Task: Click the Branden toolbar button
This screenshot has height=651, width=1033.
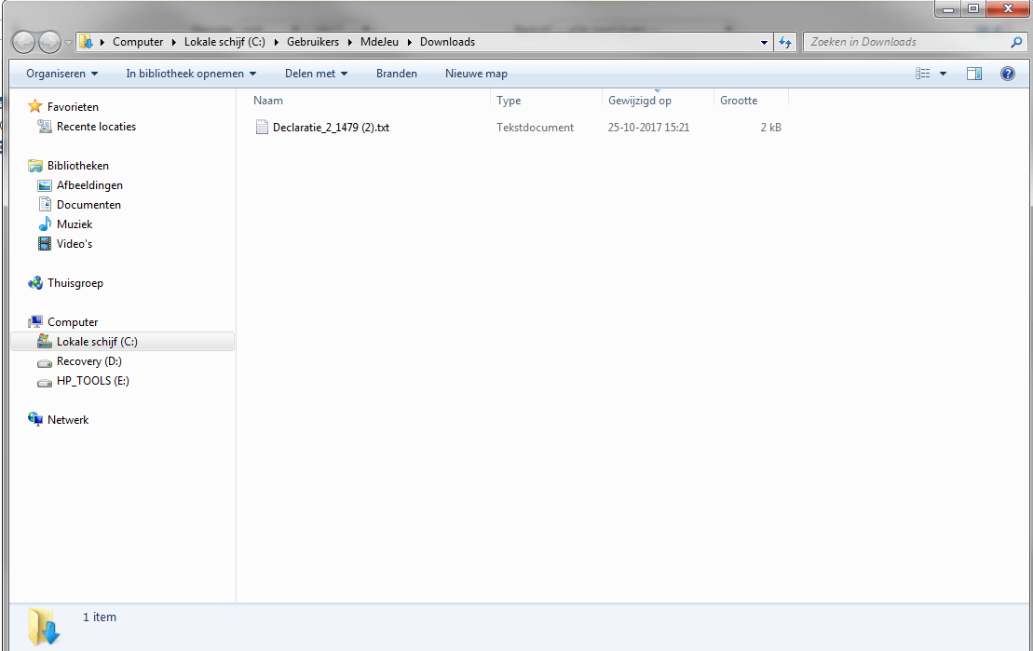Action: [397, 74]
